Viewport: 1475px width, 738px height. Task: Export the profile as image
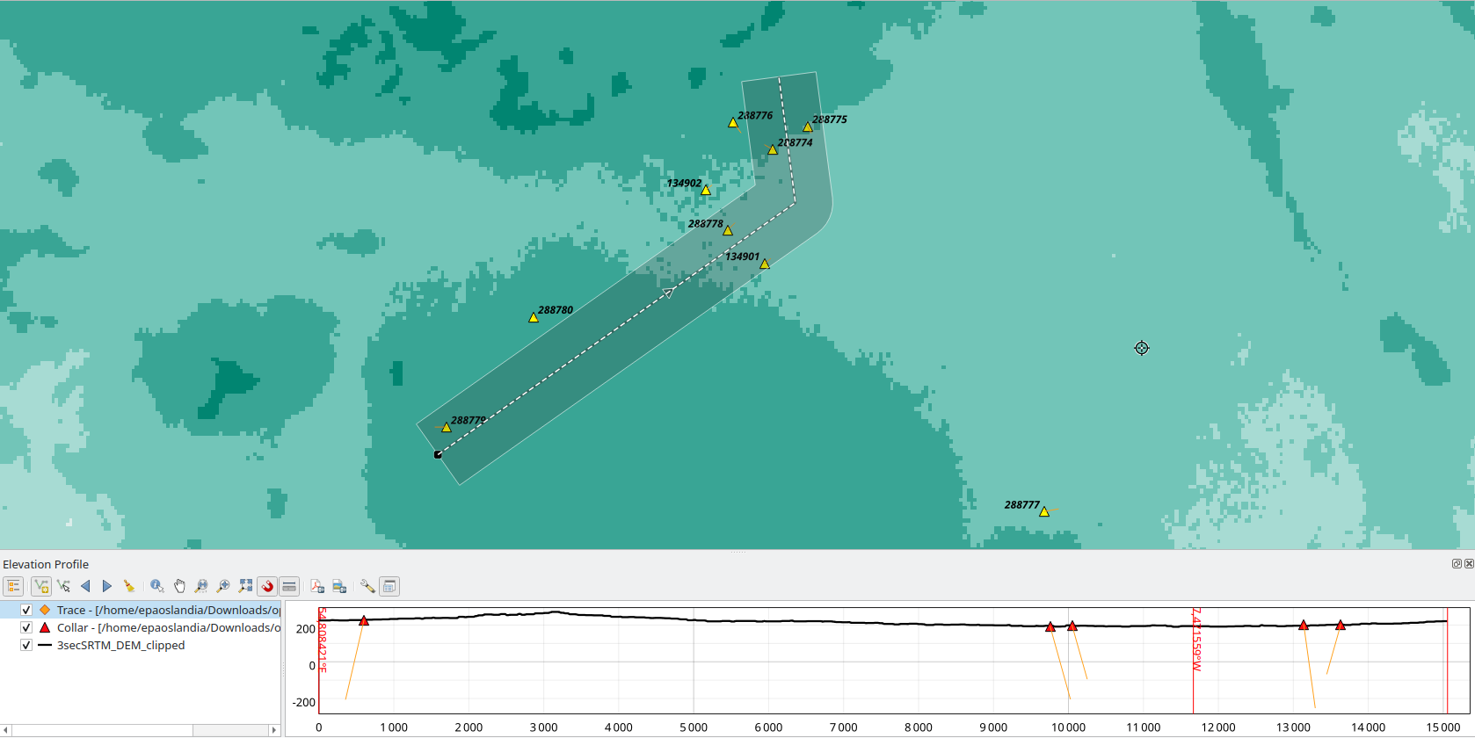(x=339, y=586)
